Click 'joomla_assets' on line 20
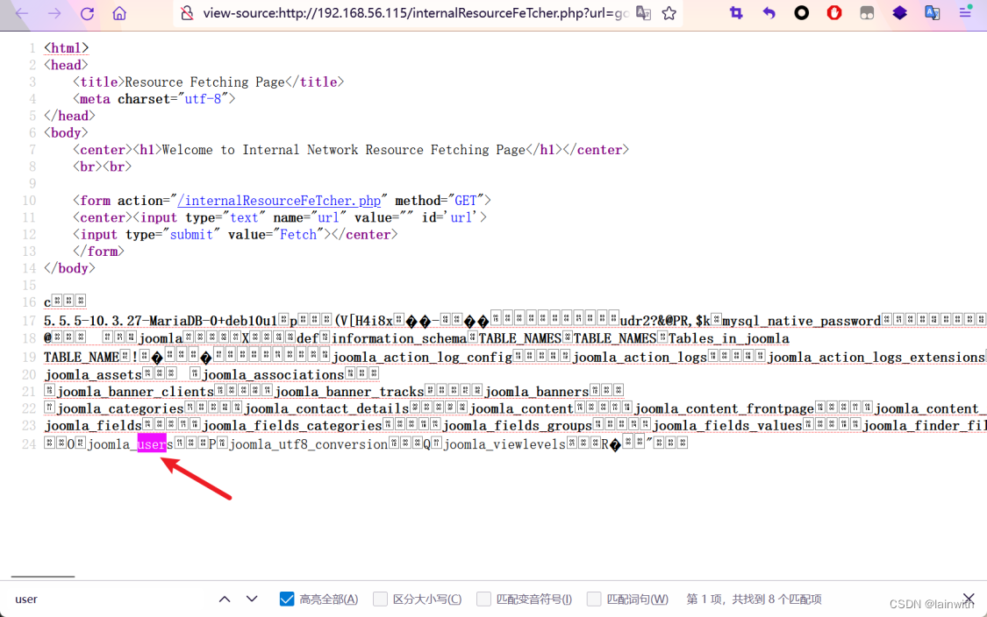This screenshot has height=617, width=987. tap(93, 375)
